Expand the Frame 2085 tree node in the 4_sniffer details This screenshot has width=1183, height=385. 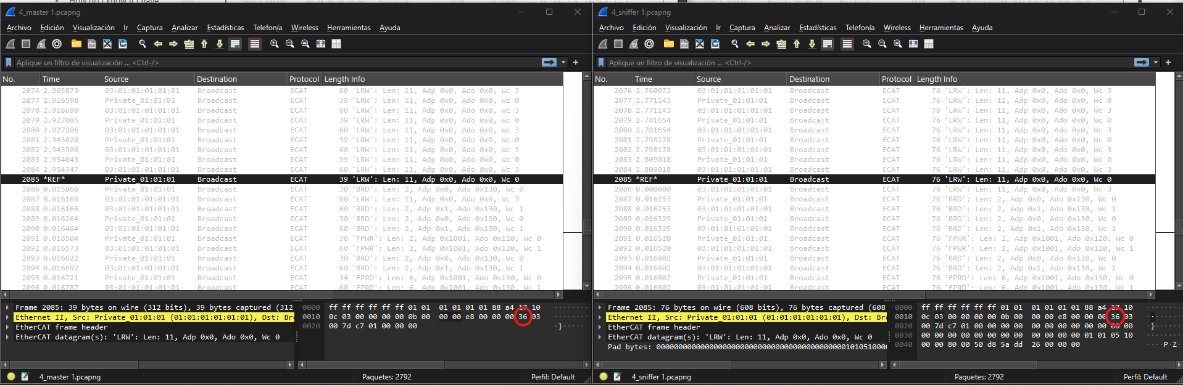600,307
